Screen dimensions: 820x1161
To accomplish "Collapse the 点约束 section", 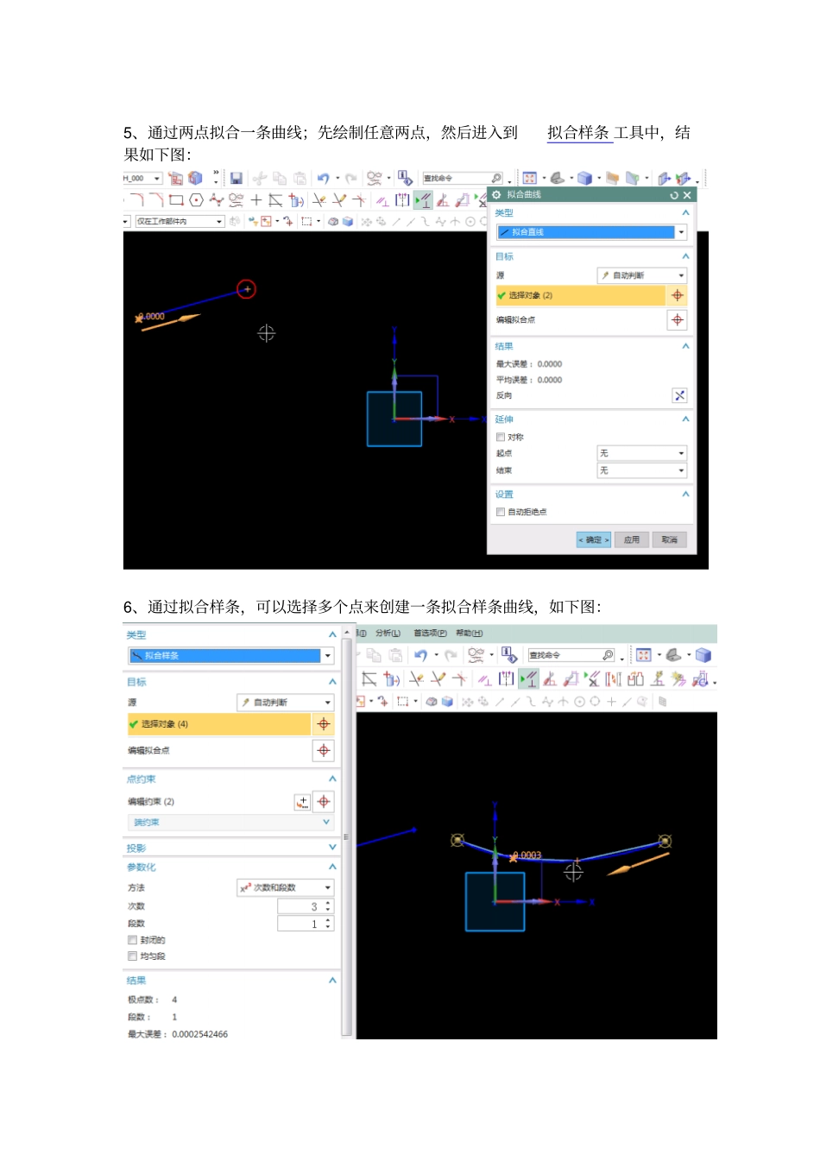I will click(x=332, y=779).
